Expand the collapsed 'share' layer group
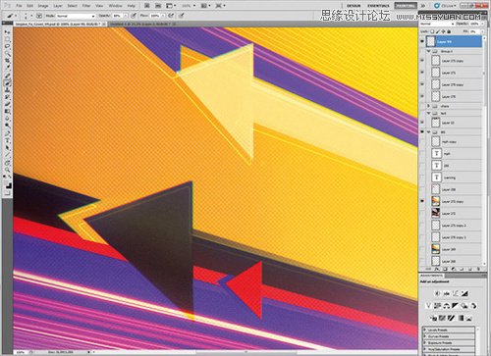 pos(429,106)
